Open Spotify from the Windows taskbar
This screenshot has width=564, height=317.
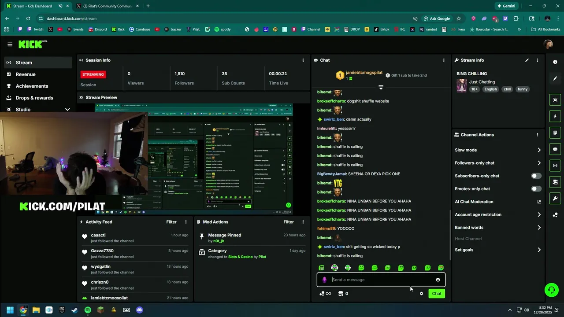tap(88, 310)
